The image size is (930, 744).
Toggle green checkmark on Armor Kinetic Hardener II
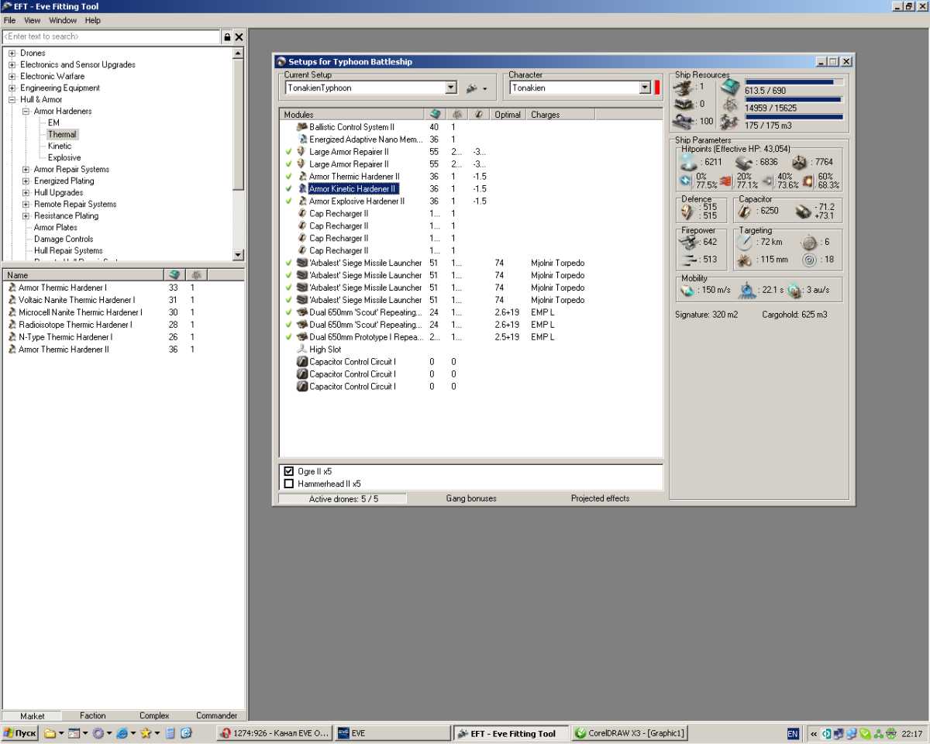(288, 189)
